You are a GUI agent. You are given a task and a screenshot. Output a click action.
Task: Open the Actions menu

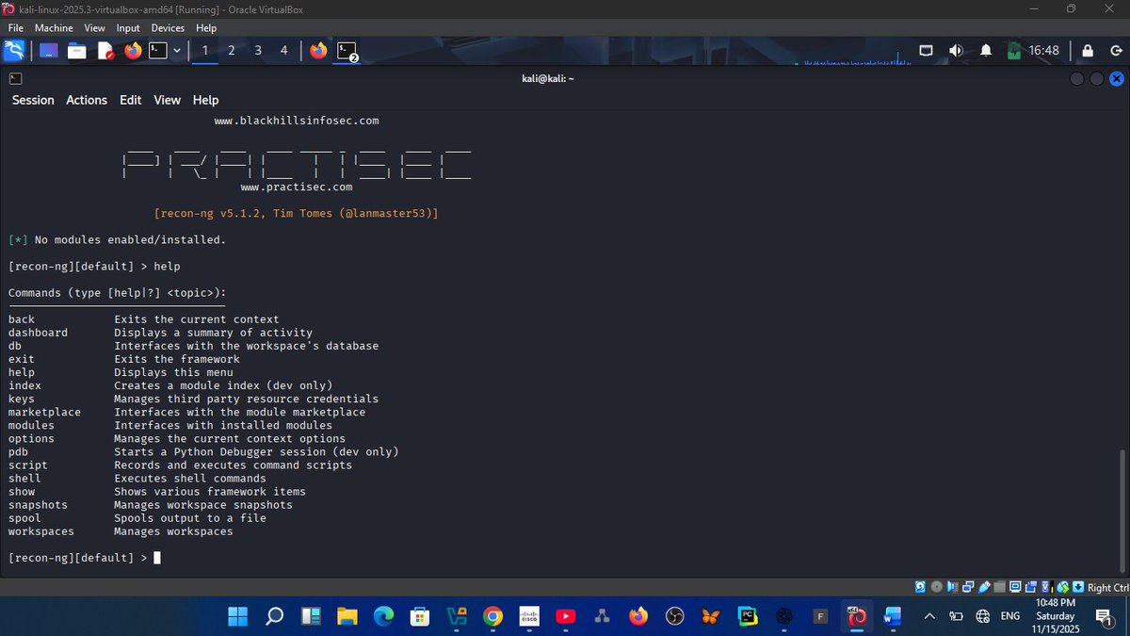click(x=87, y=100)
